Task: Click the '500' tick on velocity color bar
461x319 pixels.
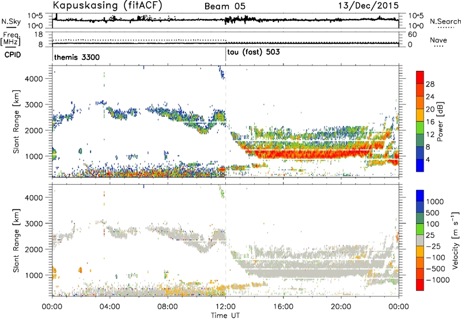Action: (x=433, y=213)
